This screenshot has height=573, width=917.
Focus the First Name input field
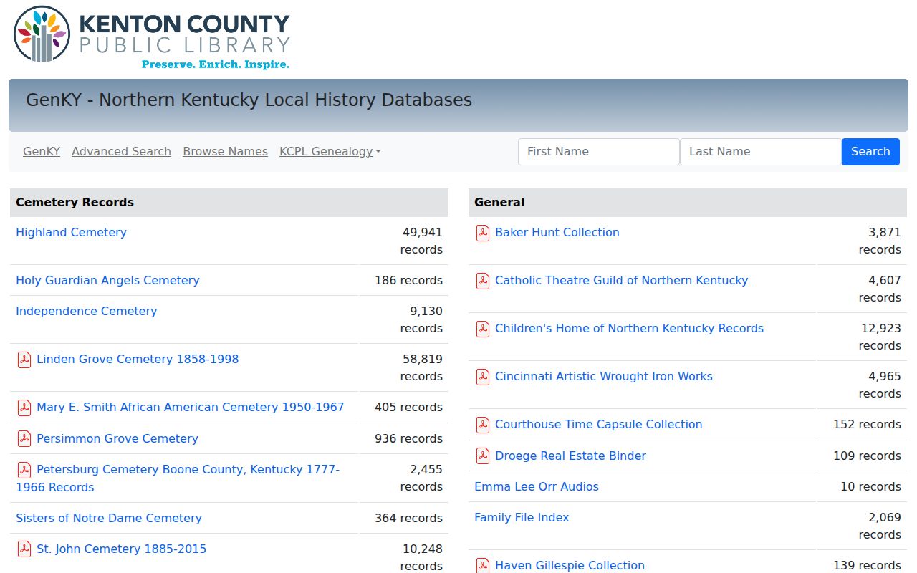pos(599,152)
